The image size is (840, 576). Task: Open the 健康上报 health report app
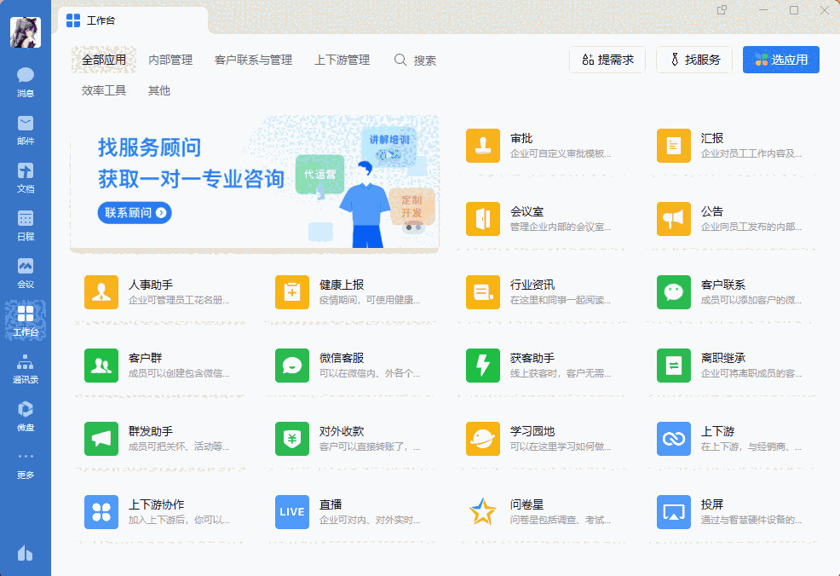pyautogui.click(x=292, y=292)
